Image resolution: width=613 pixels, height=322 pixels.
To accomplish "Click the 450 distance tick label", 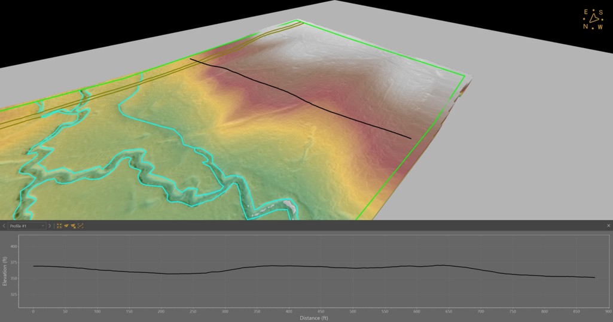I will (x=321, y=311).
